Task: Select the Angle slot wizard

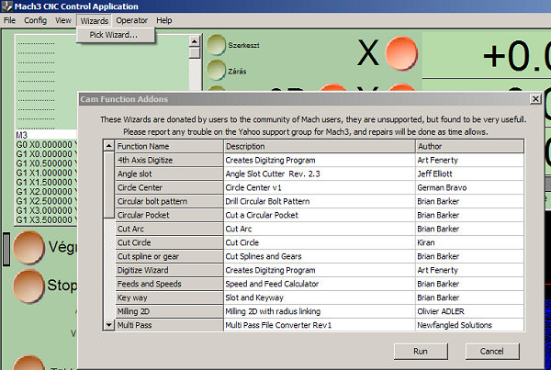Action: tap(169, 174)
